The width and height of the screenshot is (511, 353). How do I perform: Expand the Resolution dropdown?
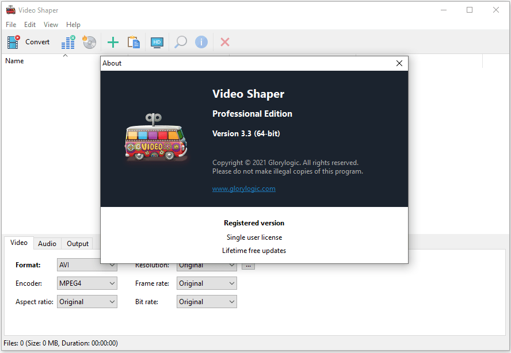207,266
